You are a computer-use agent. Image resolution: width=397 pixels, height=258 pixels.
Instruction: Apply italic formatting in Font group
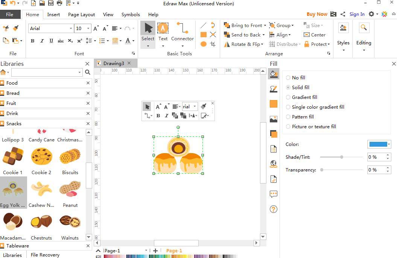pos(42,41)
